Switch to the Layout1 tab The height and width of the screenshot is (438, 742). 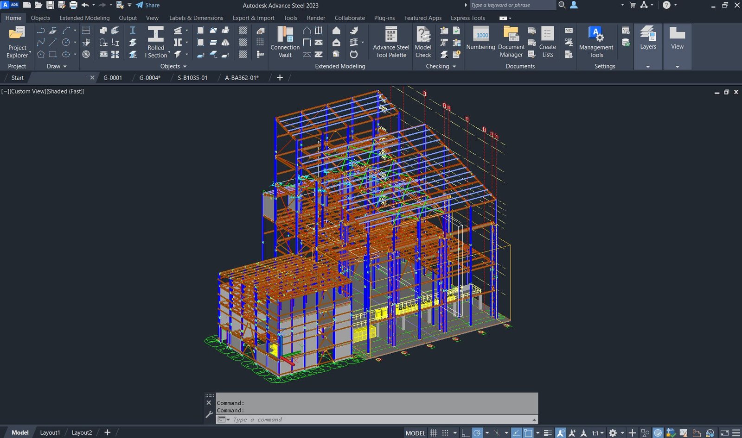pos(50,432)
